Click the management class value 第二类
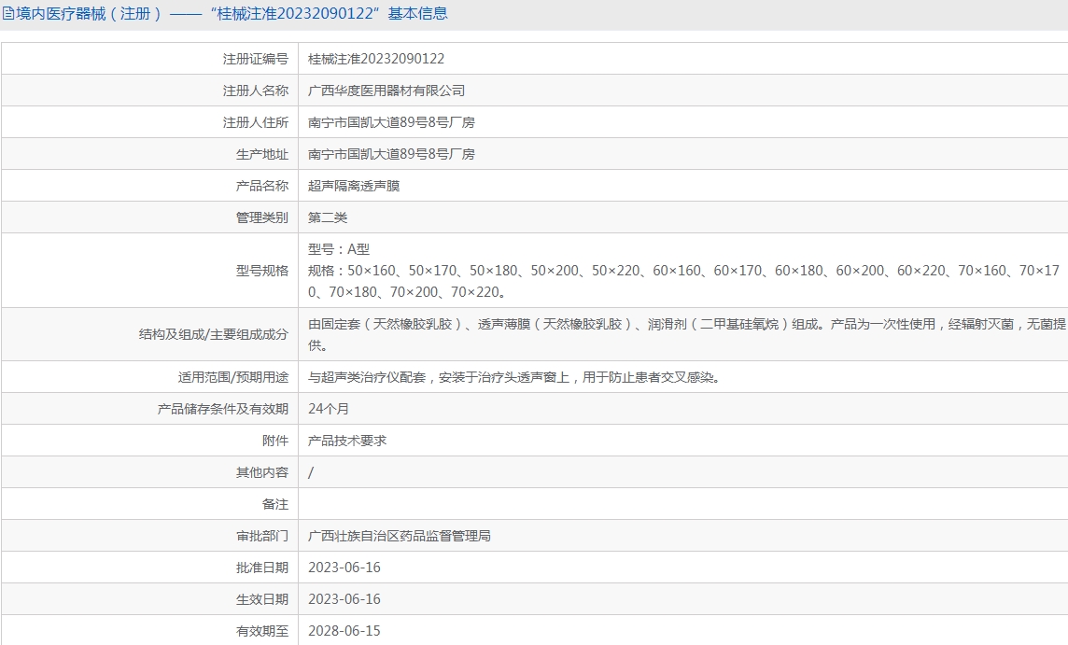The height and width of the screenshot is (645, 1068). tap(328, 217)
